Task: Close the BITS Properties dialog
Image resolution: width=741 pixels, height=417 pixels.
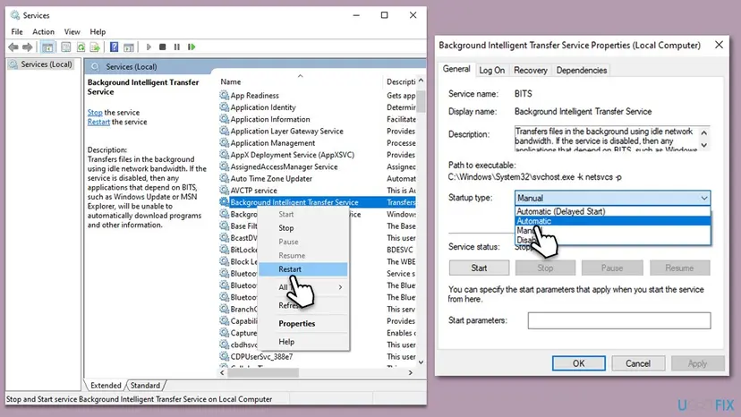Action: 719,45
